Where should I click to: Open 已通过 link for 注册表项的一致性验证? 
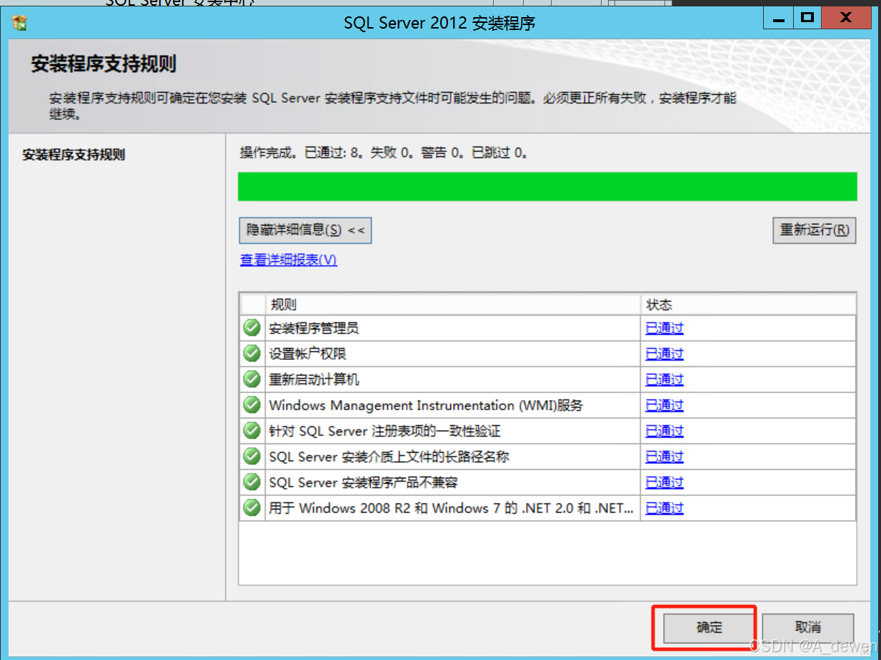coord(665,431)
